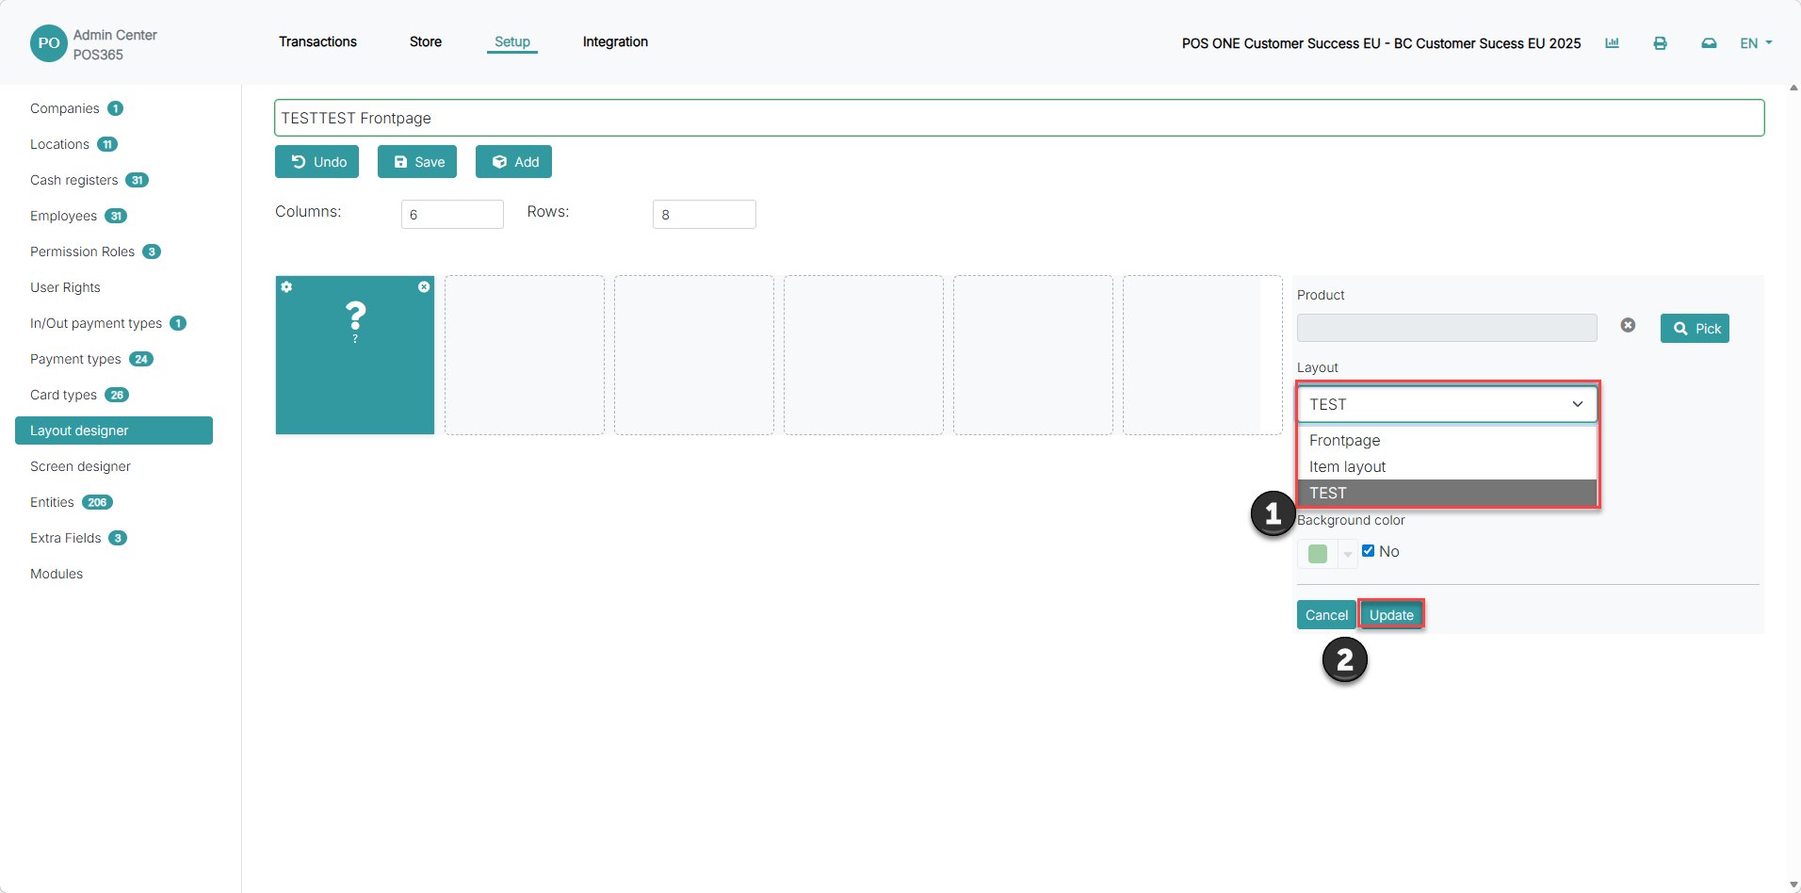The height and width of the screenshot is (893, 1801).
Task: Click the cloud drive icon in header
Action: pos(1709,43)
